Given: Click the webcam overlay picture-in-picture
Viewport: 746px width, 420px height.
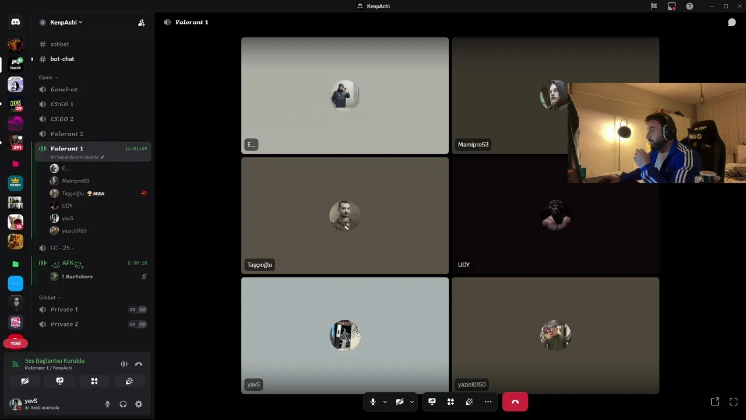Looking at the screenshot, I should [657, 133].
